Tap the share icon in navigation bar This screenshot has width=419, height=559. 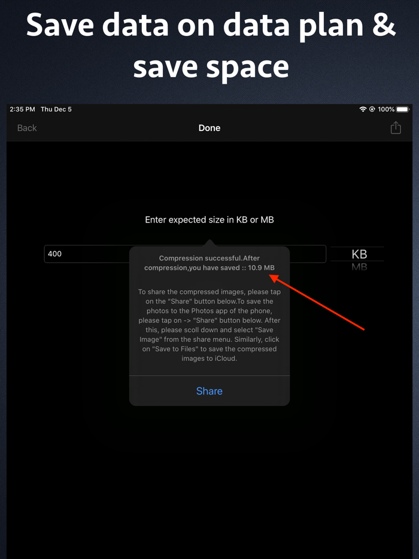(396, 127)
